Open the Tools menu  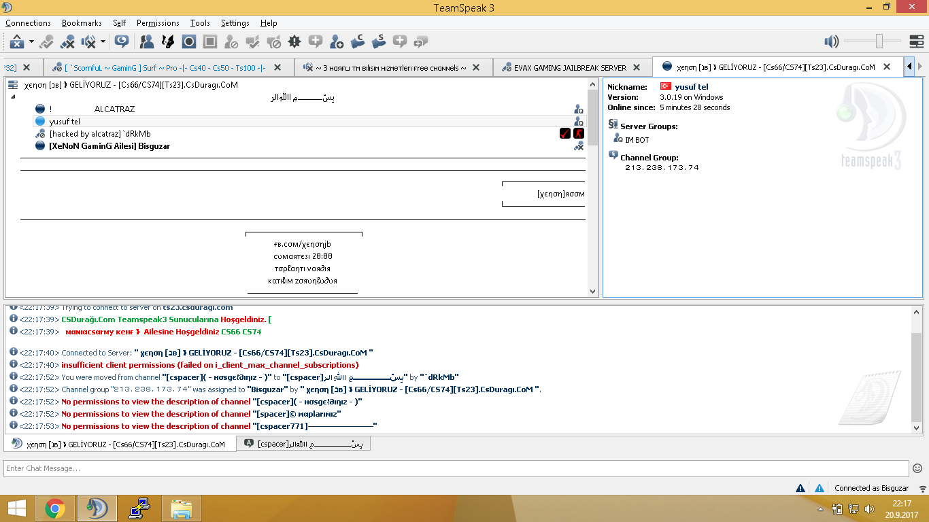(x=200, y=23)
